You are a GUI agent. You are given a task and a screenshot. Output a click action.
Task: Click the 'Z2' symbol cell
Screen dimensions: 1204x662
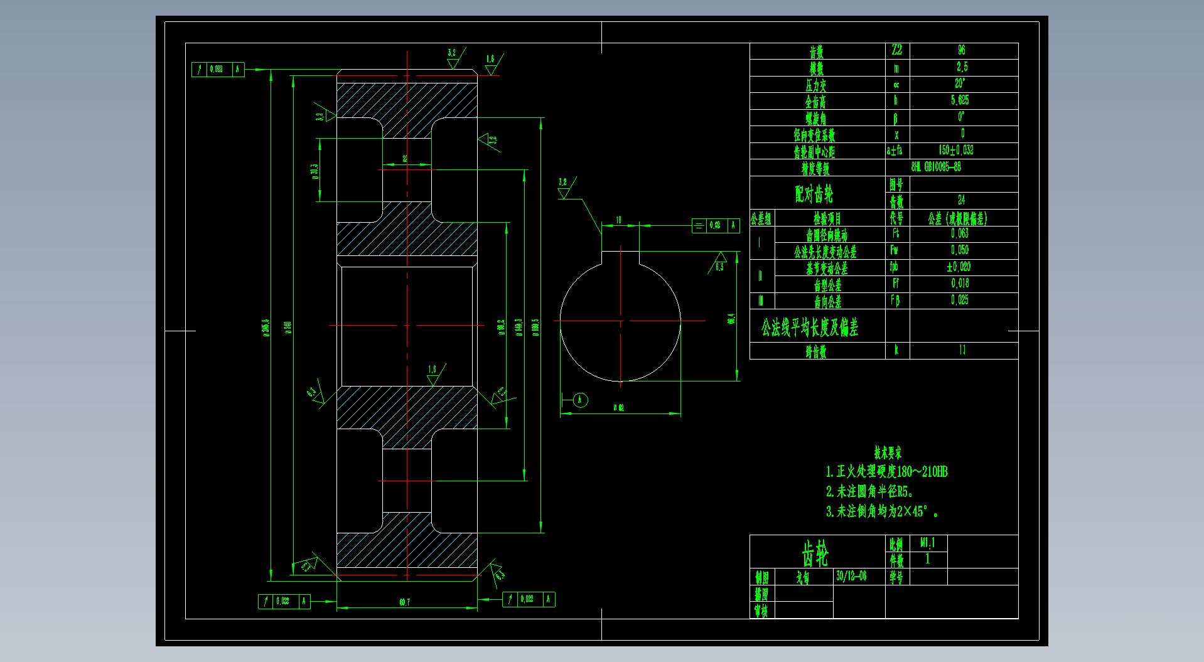pyautogui.click(x=896, y=50)
